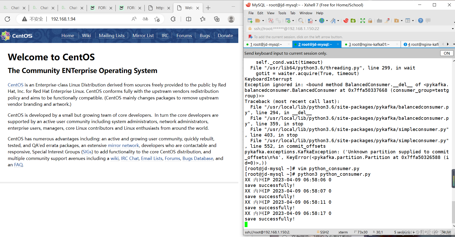This screenshot has width=455, height=237.
Task: Click the Font icon in Xshell toolbar
Action: [x=333, y=21]
